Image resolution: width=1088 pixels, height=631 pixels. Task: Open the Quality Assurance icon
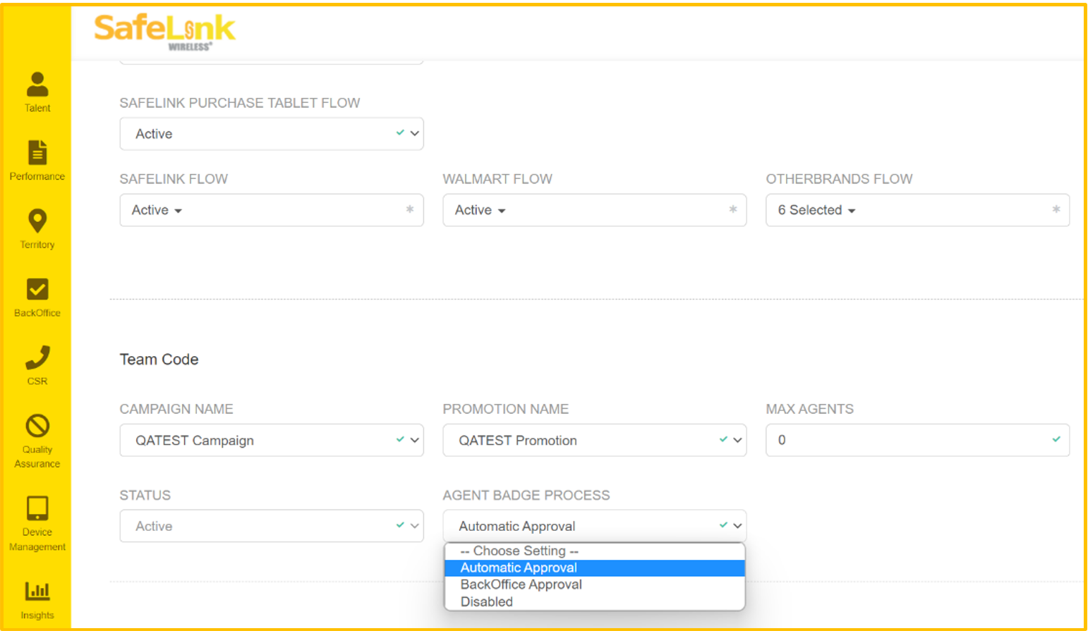pyautogui.click(x=37, y=426)
